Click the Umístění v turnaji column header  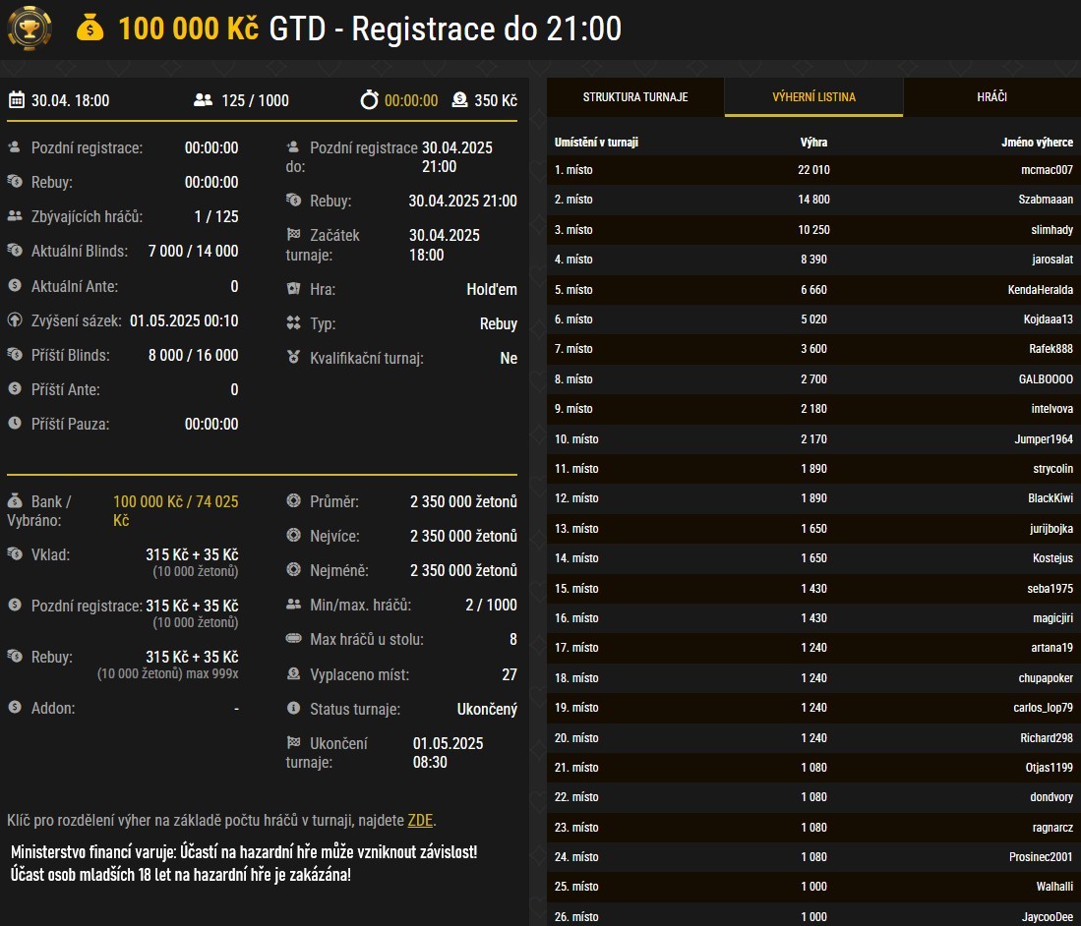click(x=596, y=143)
